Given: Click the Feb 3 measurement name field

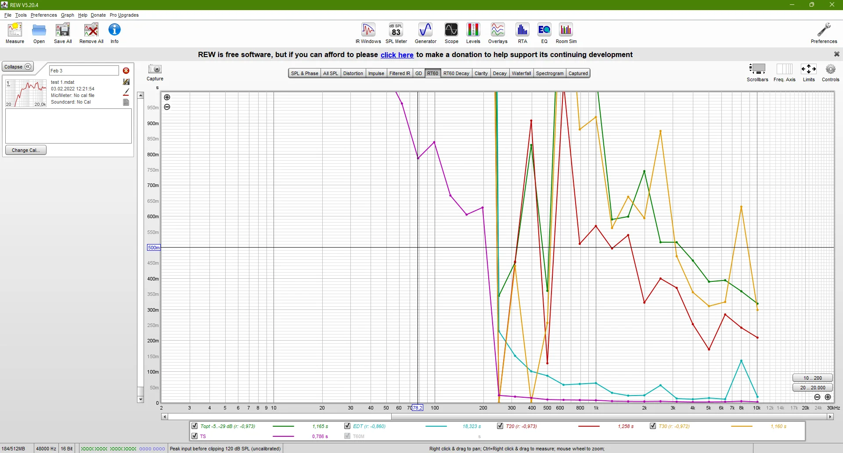Looking at the screenshot, I should pos(84,71).
